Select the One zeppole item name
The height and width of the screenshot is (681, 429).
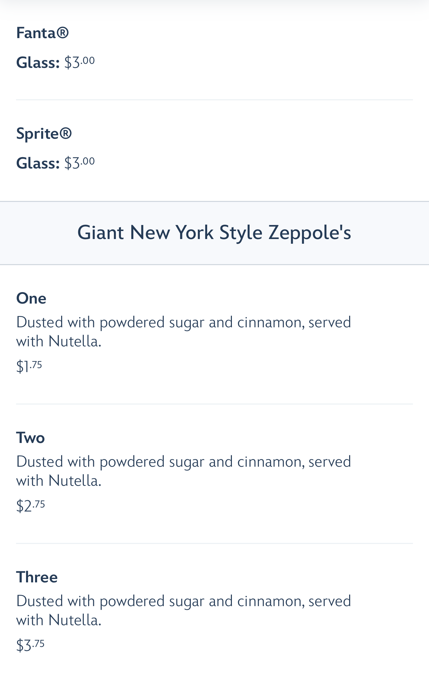pos(31,298)
